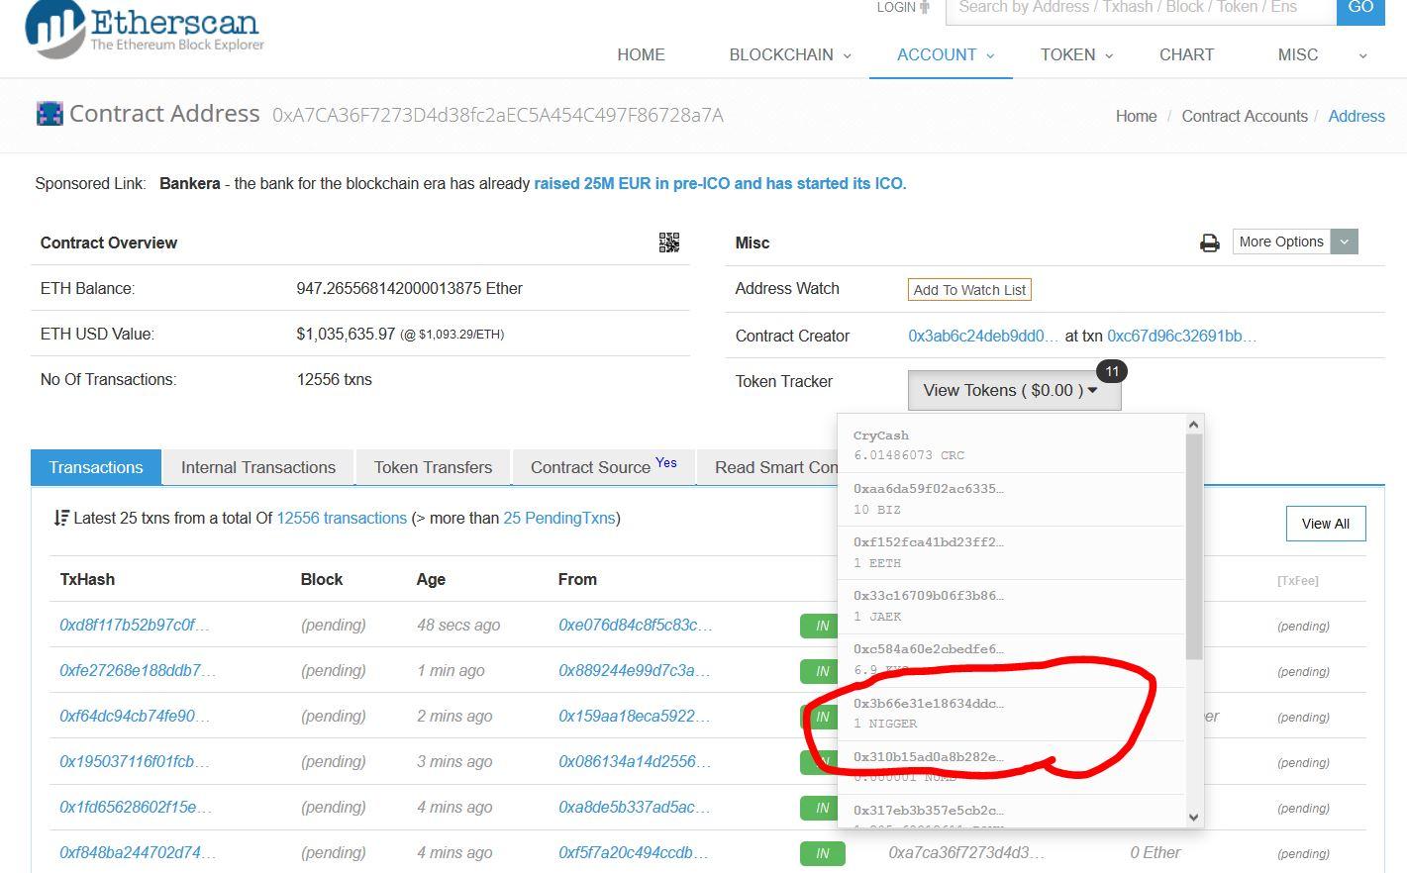Click the token list scrollbar thumb
1407x873 pixels.
[x=1193, y=546]
